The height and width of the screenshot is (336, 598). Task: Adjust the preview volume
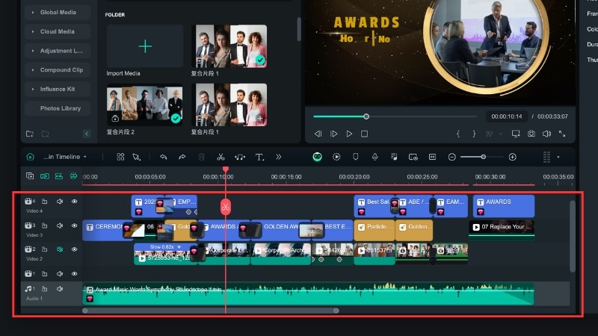click(546, 134)
